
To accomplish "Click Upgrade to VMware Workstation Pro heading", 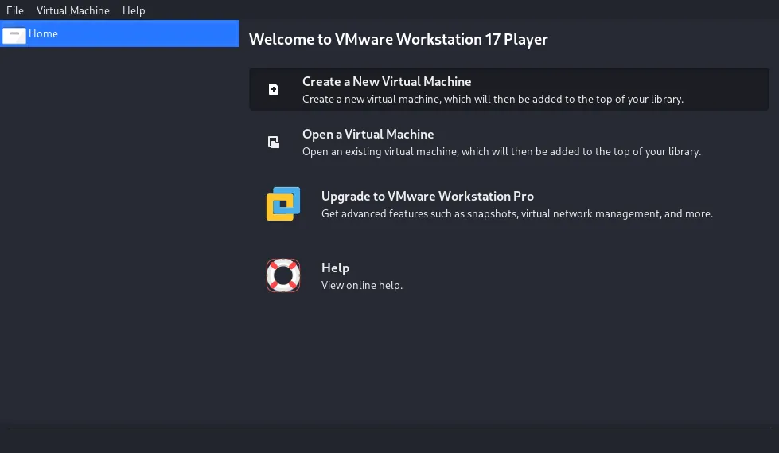I will tap(427, 197).
